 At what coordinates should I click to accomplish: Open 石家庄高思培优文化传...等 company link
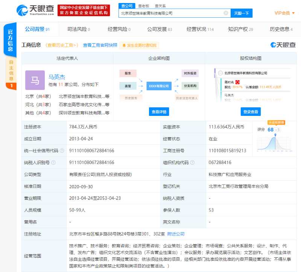pyautogui.click(x=84, y=105)
